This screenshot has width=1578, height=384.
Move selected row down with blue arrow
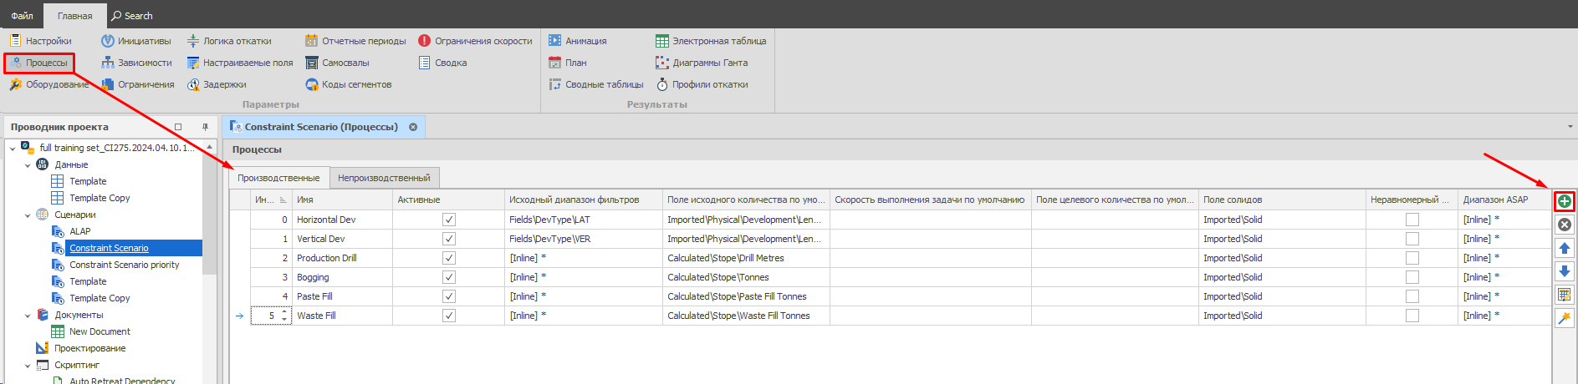[1564, 271]
